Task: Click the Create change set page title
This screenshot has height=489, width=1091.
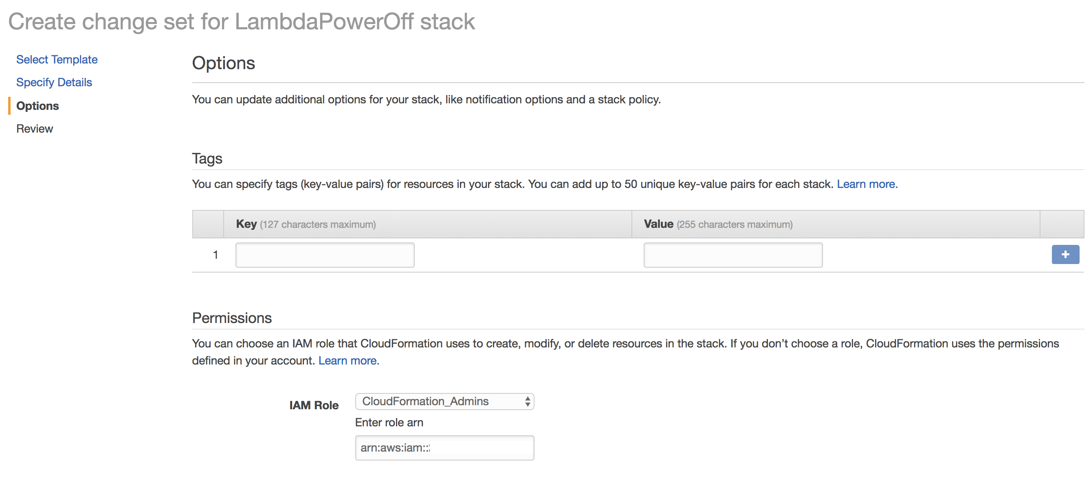Action: [242, 21]
